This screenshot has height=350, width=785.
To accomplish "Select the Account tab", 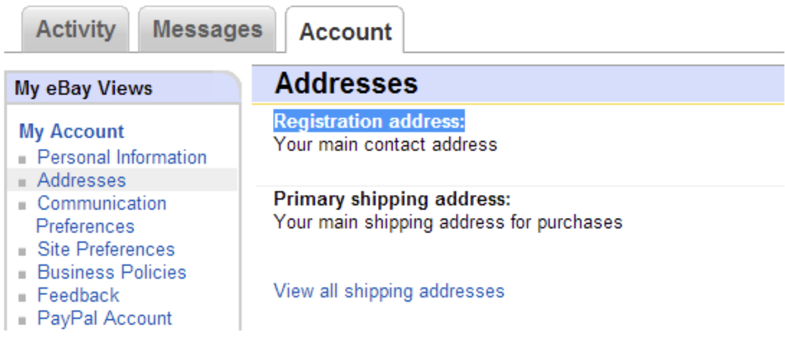I will [x=346, y=32].
